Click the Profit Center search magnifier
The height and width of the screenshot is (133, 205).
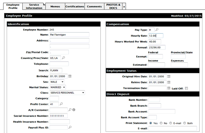pos(61,104)
